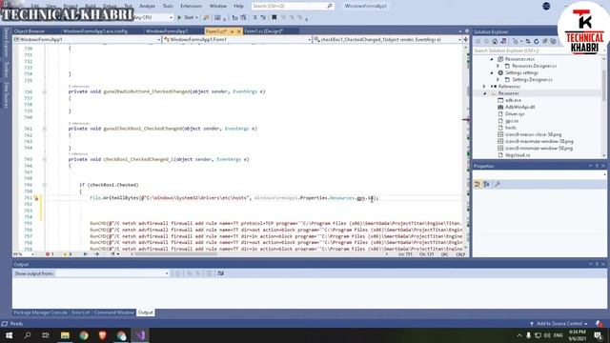The image size is (610, 343).
Task: Click the Task View taskbar icon
Action: (46, 335)
